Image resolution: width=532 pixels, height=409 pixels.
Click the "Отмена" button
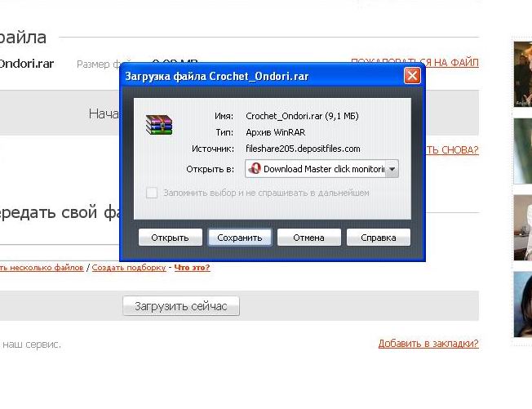[308, 238]
